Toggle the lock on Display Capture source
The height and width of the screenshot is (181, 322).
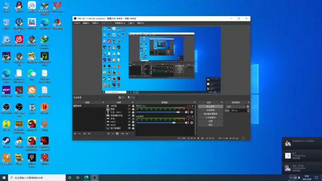133,128
